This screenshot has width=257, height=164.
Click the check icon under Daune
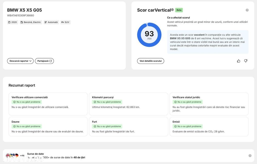14,126
